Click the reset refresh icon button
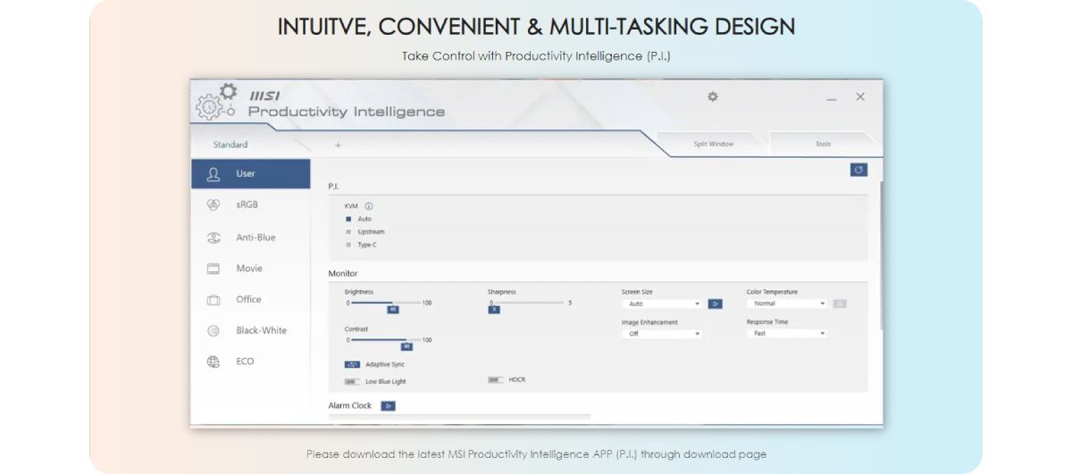 pos(858,170)
